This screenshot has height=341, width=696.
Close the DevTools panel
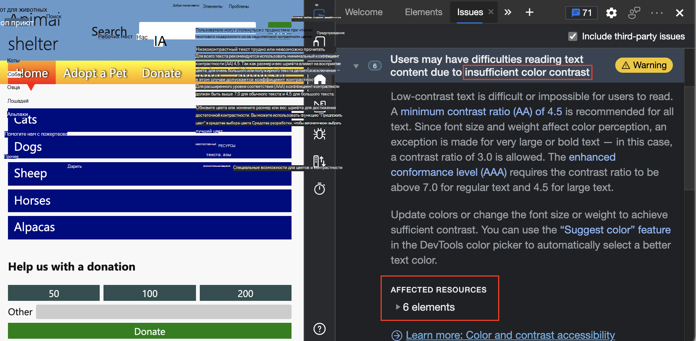click(680, 13)
